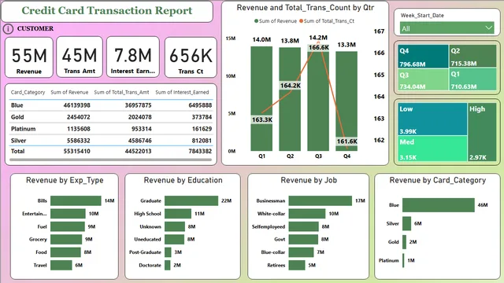
Task: Select the Doctorate education bar
Action: click(168, 265)
